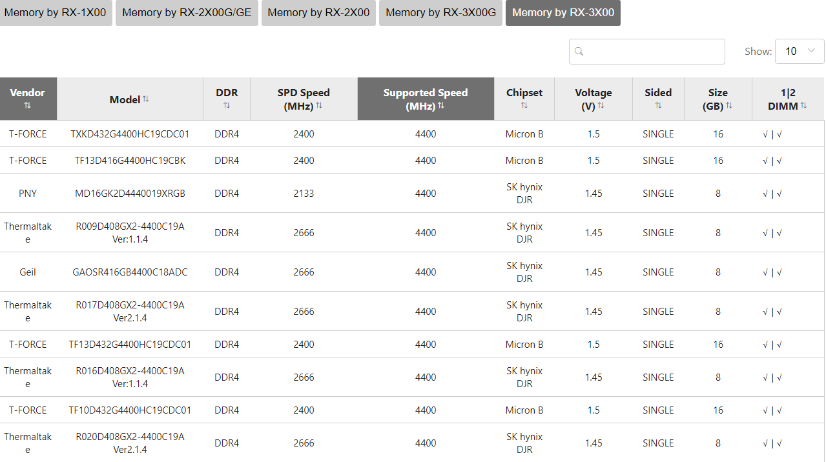
Task: Sort by 1|2 DIMM column icon
Action: point(803,105)
